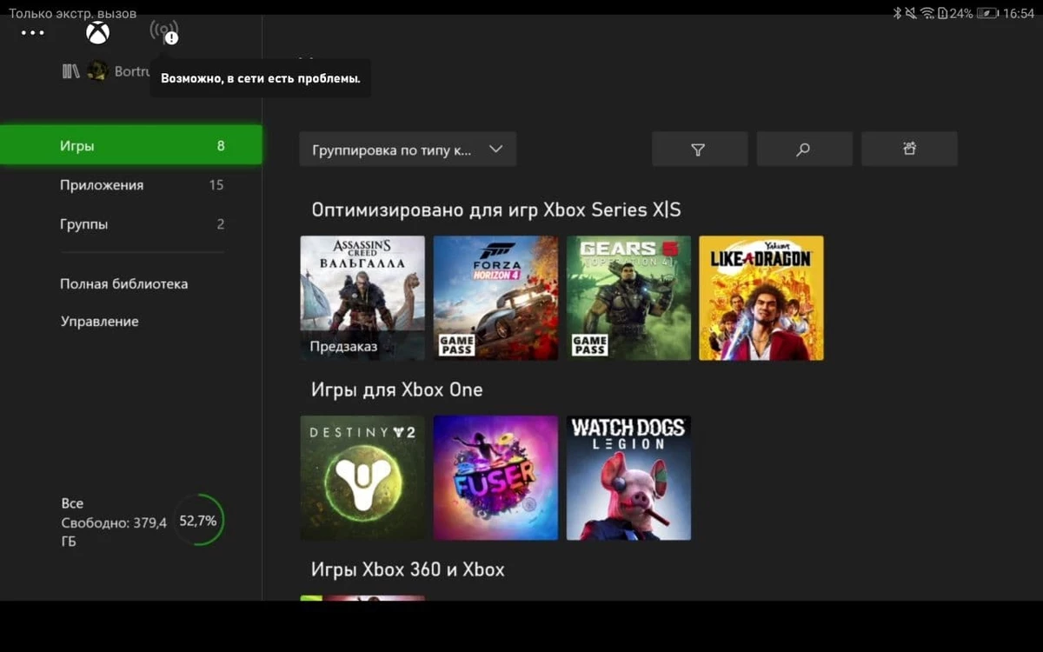This screenshot has height=652, width=1043.
Task: Open Yakuza Like a Dragon tile
Action: (761, 298)
